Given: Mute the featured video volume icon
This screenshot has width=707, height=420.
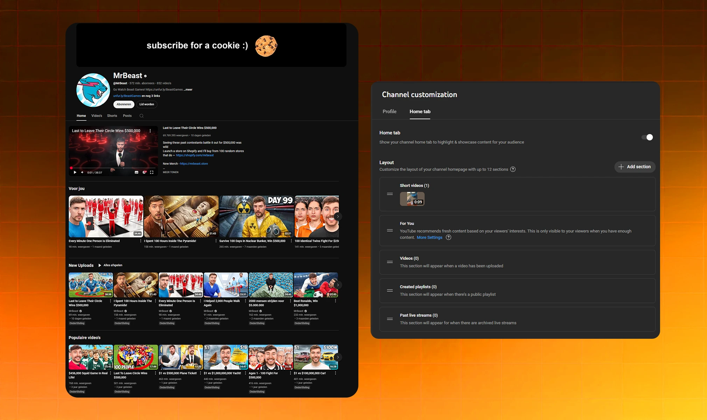Looking at the screenshot, I should (x=82, y=172).
